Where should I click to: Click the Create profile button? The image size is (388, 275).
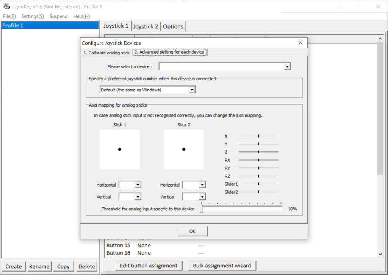click(x=14, y=266)
